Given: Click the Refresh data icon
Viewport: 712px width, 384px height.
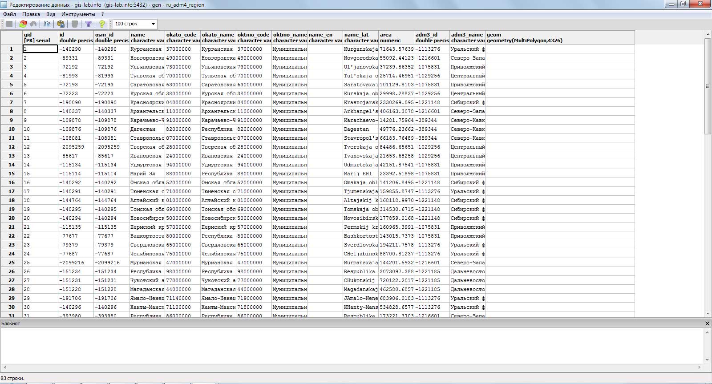Looking at the screenshot, I should [x=23, y=24].
